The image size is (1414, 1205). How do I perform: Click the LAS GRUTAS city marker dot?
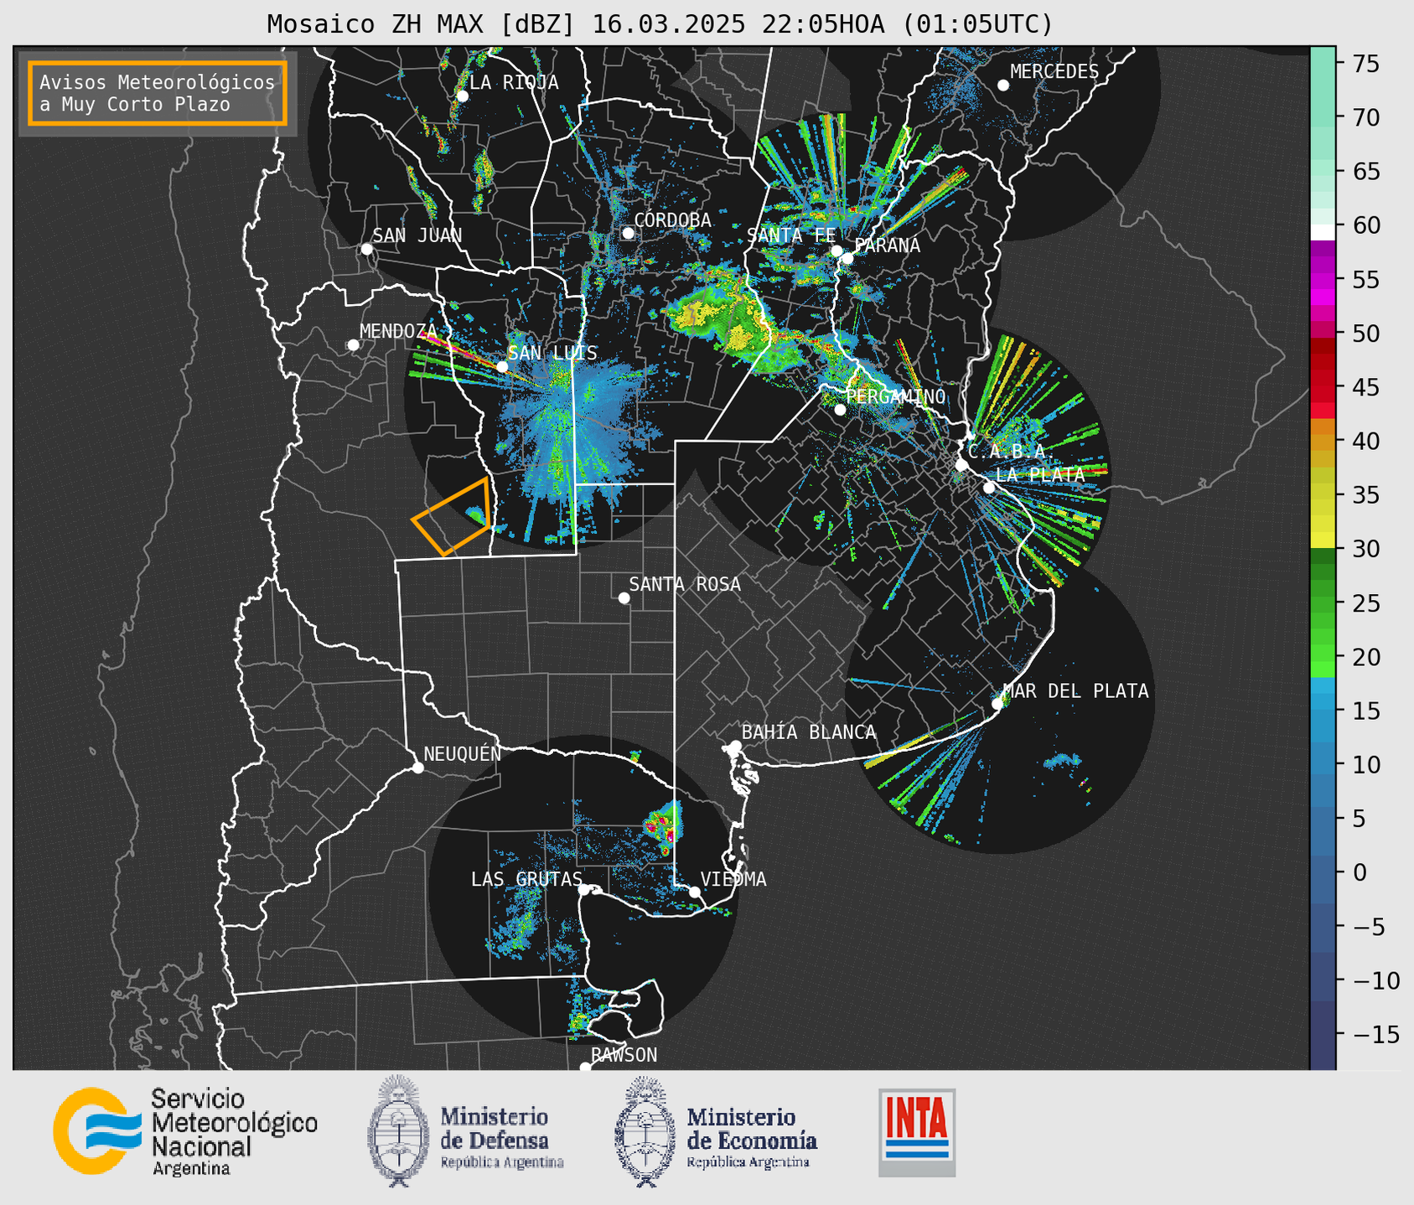(584, 889)
